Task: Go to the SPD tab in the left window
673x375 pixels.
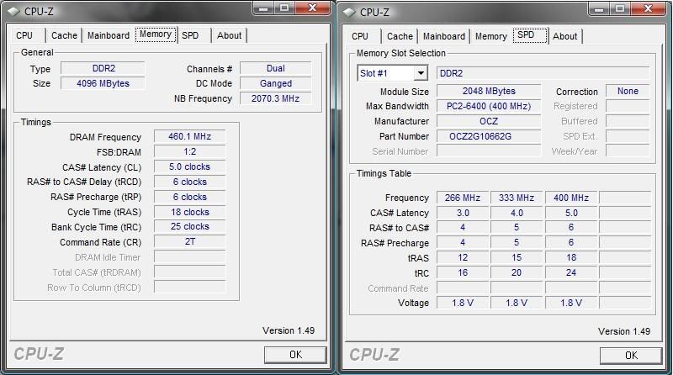Action: [190, 35]
